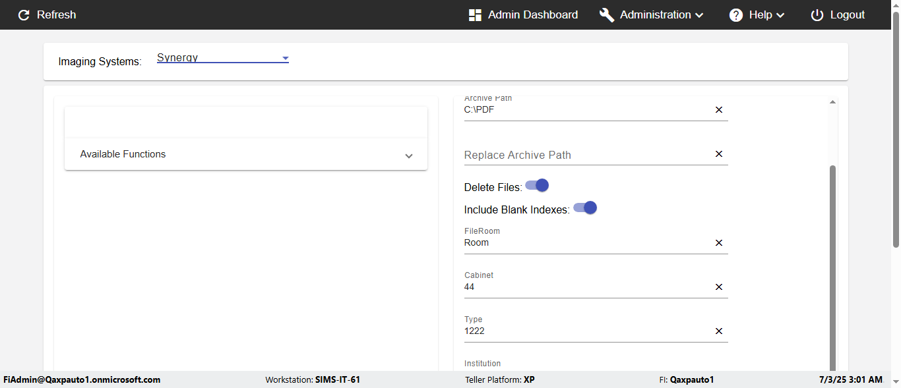Click the Admin Dashboard grid icon

pyautogui.click(x=475, y=15)
